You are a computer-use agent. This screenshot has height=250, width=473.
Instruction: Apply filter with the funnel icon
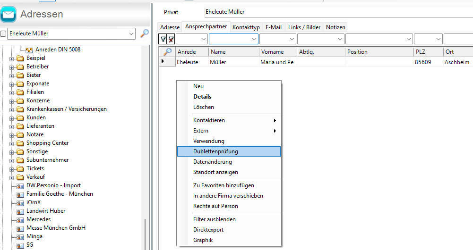pos(163,39)
